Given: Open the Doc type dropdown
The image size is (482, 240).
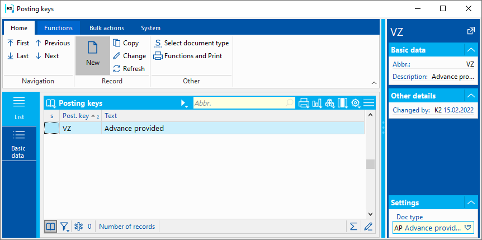Looking at the screenshot, I should point(468,228).
